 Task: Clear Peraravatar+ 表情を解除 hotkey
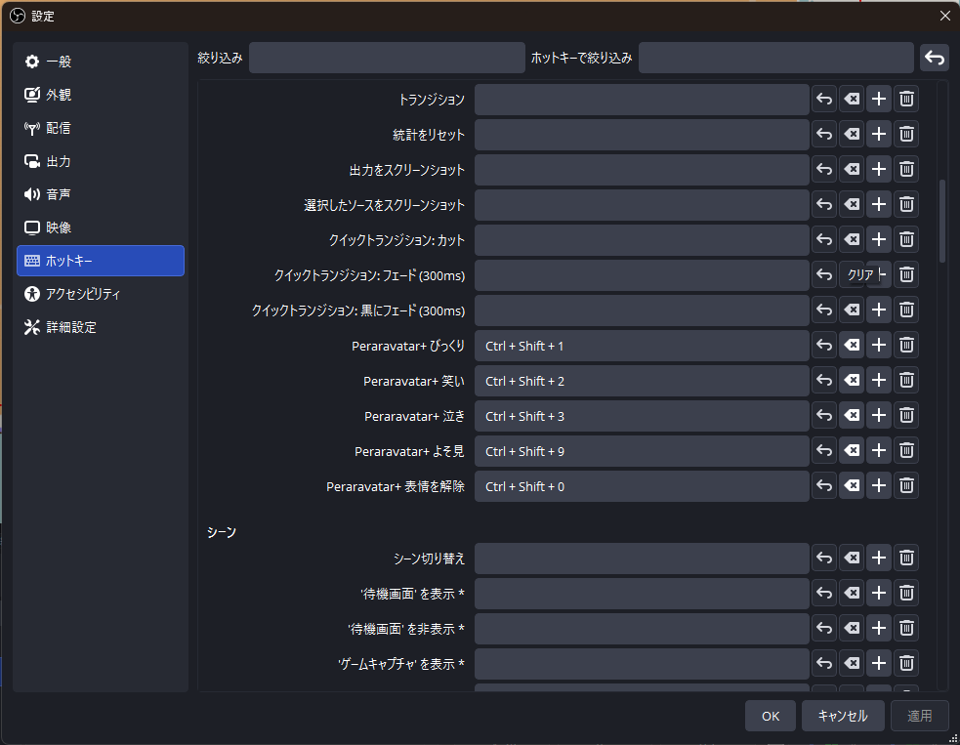click(852, 486)
